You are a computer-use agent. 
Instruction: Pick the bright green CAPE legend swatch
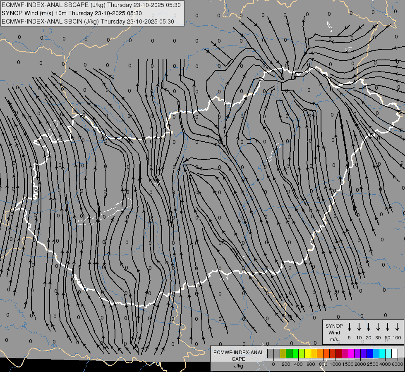295,353
